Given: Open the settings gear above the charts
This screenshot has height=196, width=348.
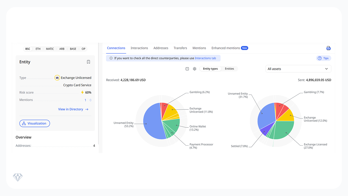Looking at the screenshot, I should [x=195, y=69].
